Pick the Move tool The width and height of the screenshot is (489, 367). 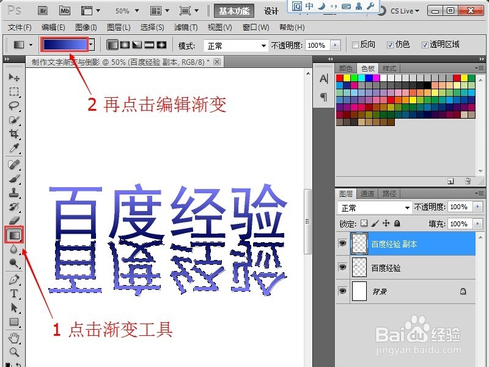13,77
